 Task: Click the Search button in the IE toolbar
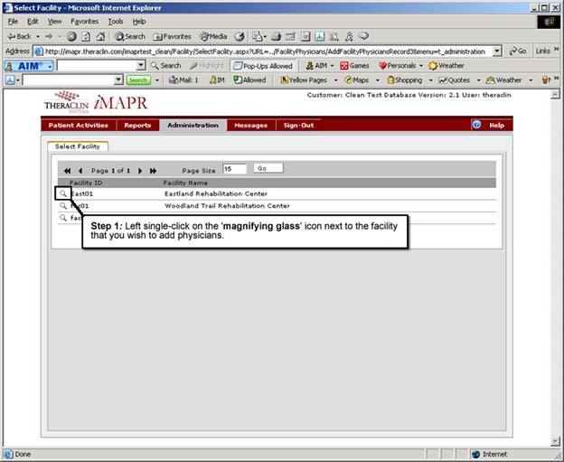(x=130, y=36)
